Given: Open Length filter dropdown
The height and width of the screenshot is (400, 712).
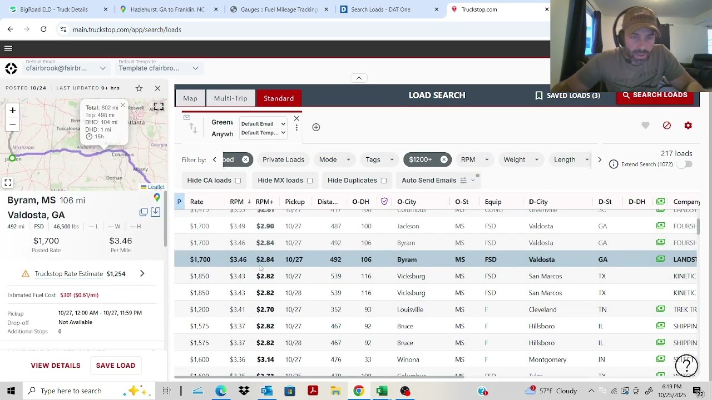Looking at the screenshot, I should (571, 160).
